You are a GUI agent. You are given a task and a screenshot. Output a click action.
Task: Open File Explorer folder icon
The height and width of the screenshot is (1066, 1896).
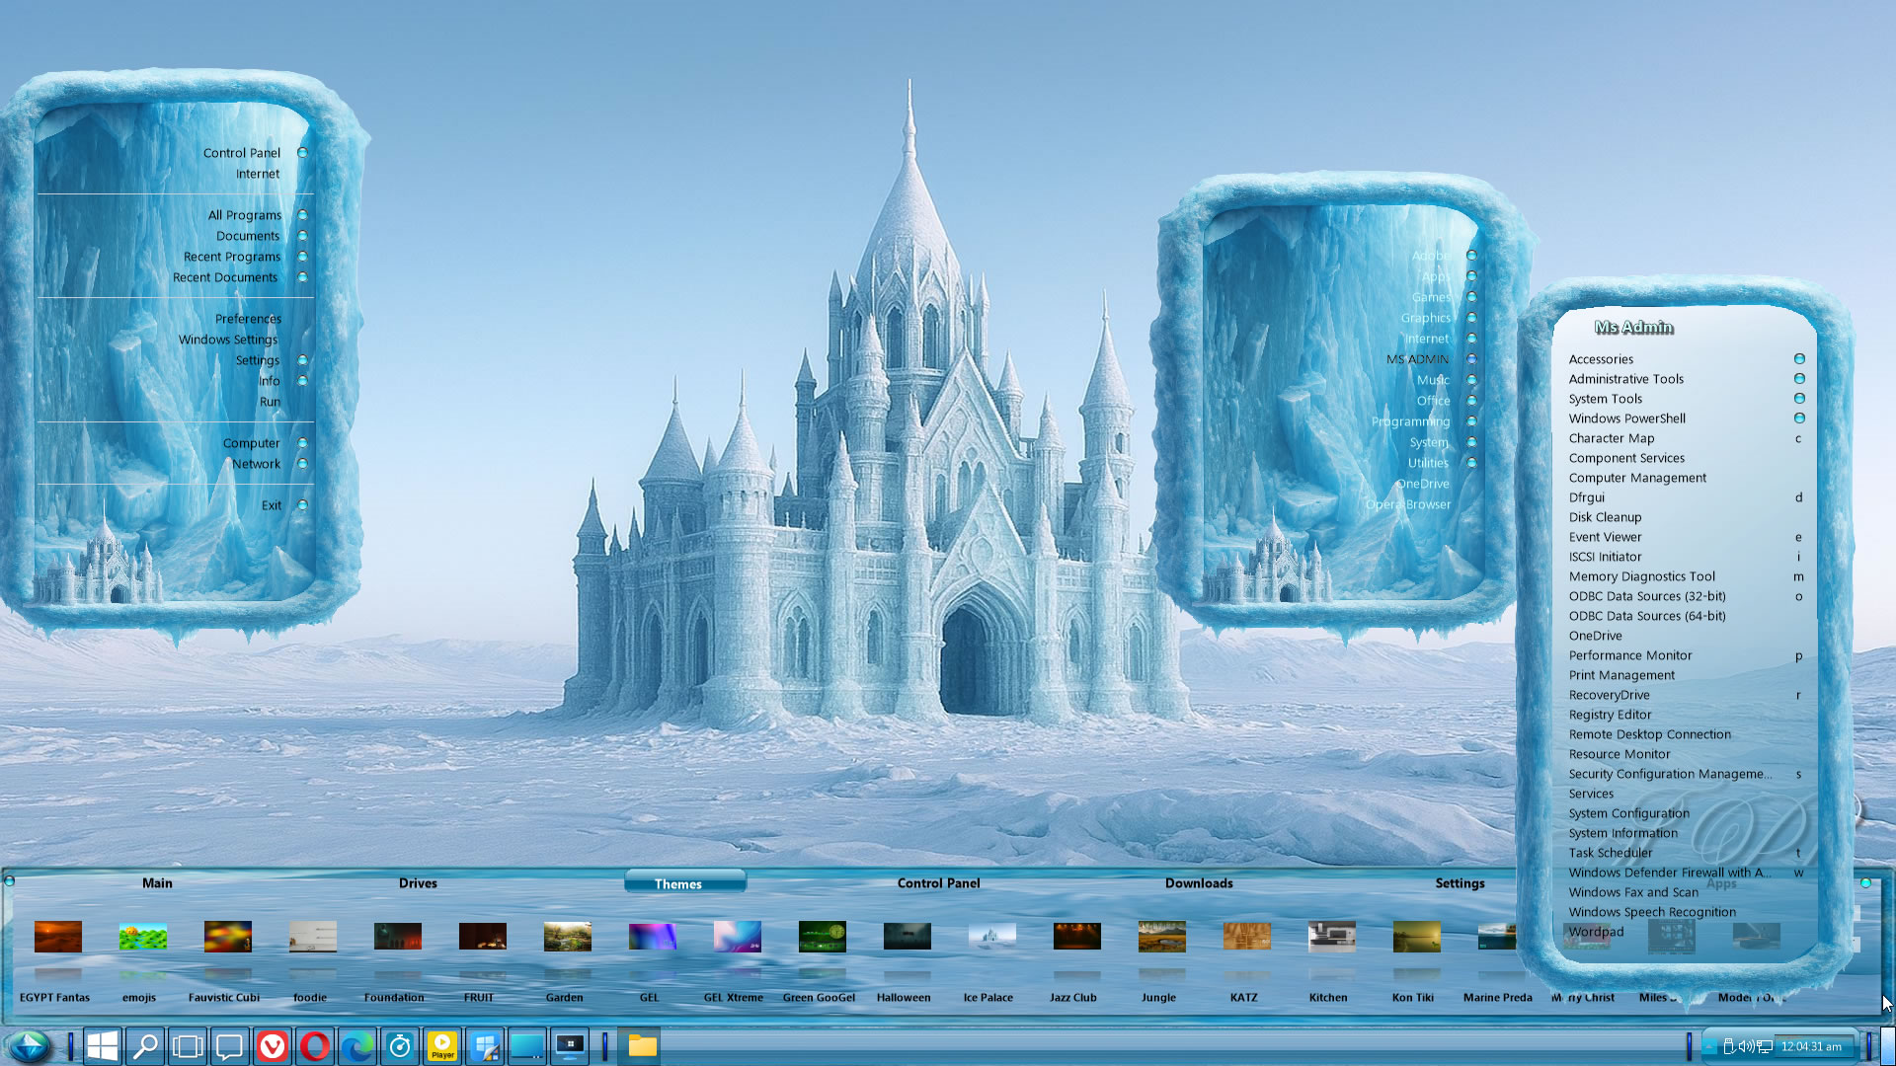[x=642, y=1046]
